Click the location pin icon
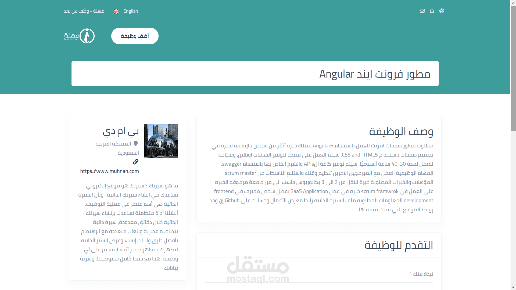This screenshot has width=516, height=290. 136,144
